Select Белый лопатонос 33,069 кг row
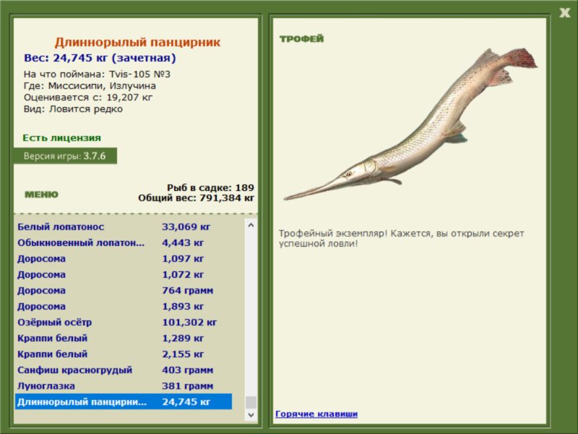This screenshot has height=434, width=578. (x=124, y=226)
